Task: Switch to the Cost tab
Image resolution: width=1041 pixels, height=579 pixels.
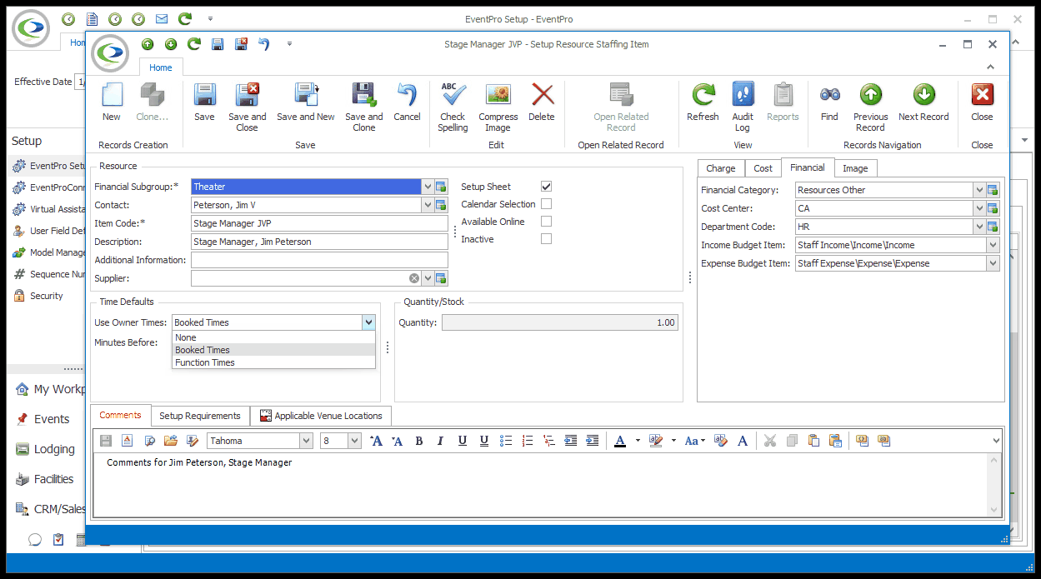Action: [763, 168]
